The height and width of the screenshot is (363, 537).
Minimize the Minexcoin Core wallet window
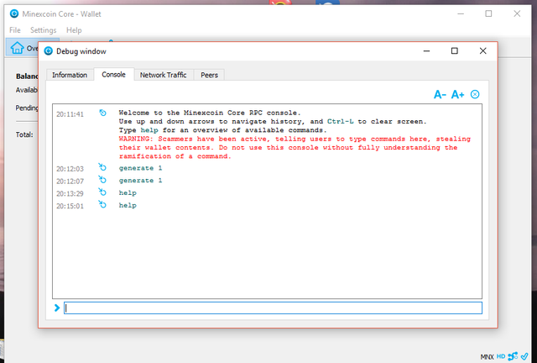coord(461,14)
